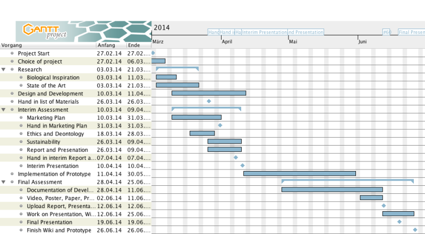Select the Interim Presentation milestone diamond in chart
Screen dimensions: 425x234
(242, 166)
